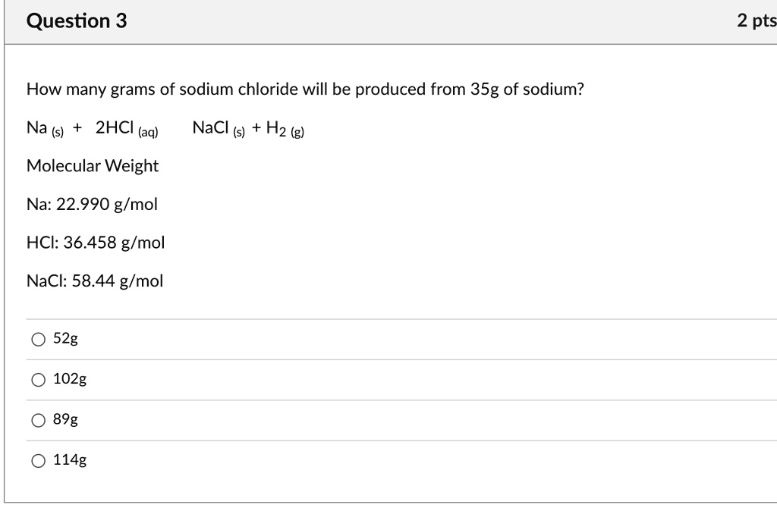The width and height of the screenshot is (777, 511).
Task: Click the NaCl molar mass line
Action: tap(94, 281)
